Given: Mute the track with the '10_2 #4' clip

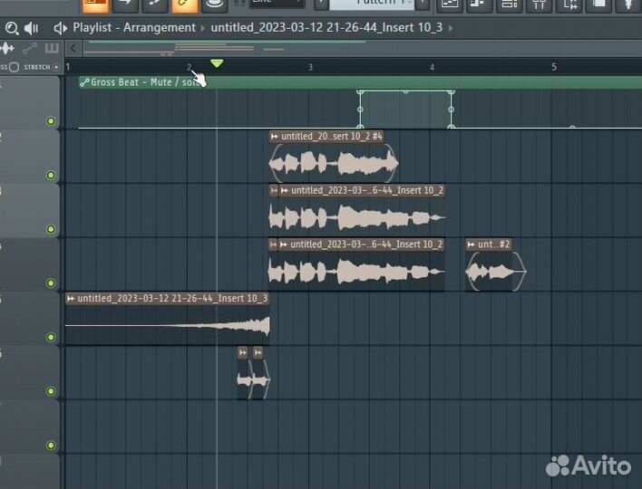Looking at the screenshot, I should pos(51,175).
